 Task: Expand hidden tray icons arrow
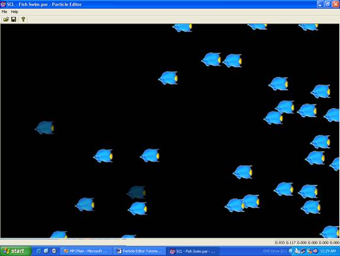(x=291, y=251)
